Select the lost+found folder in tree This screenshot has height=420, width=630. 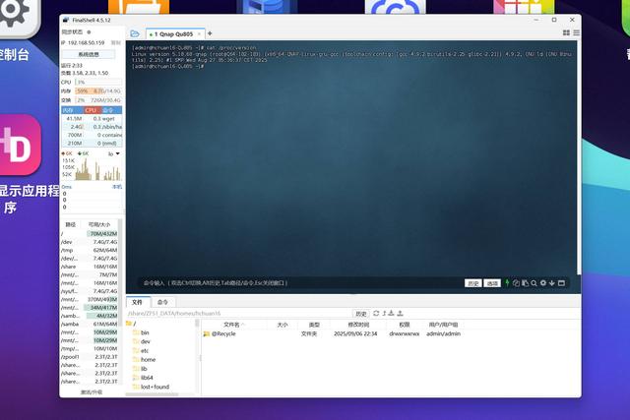[151, 388]
